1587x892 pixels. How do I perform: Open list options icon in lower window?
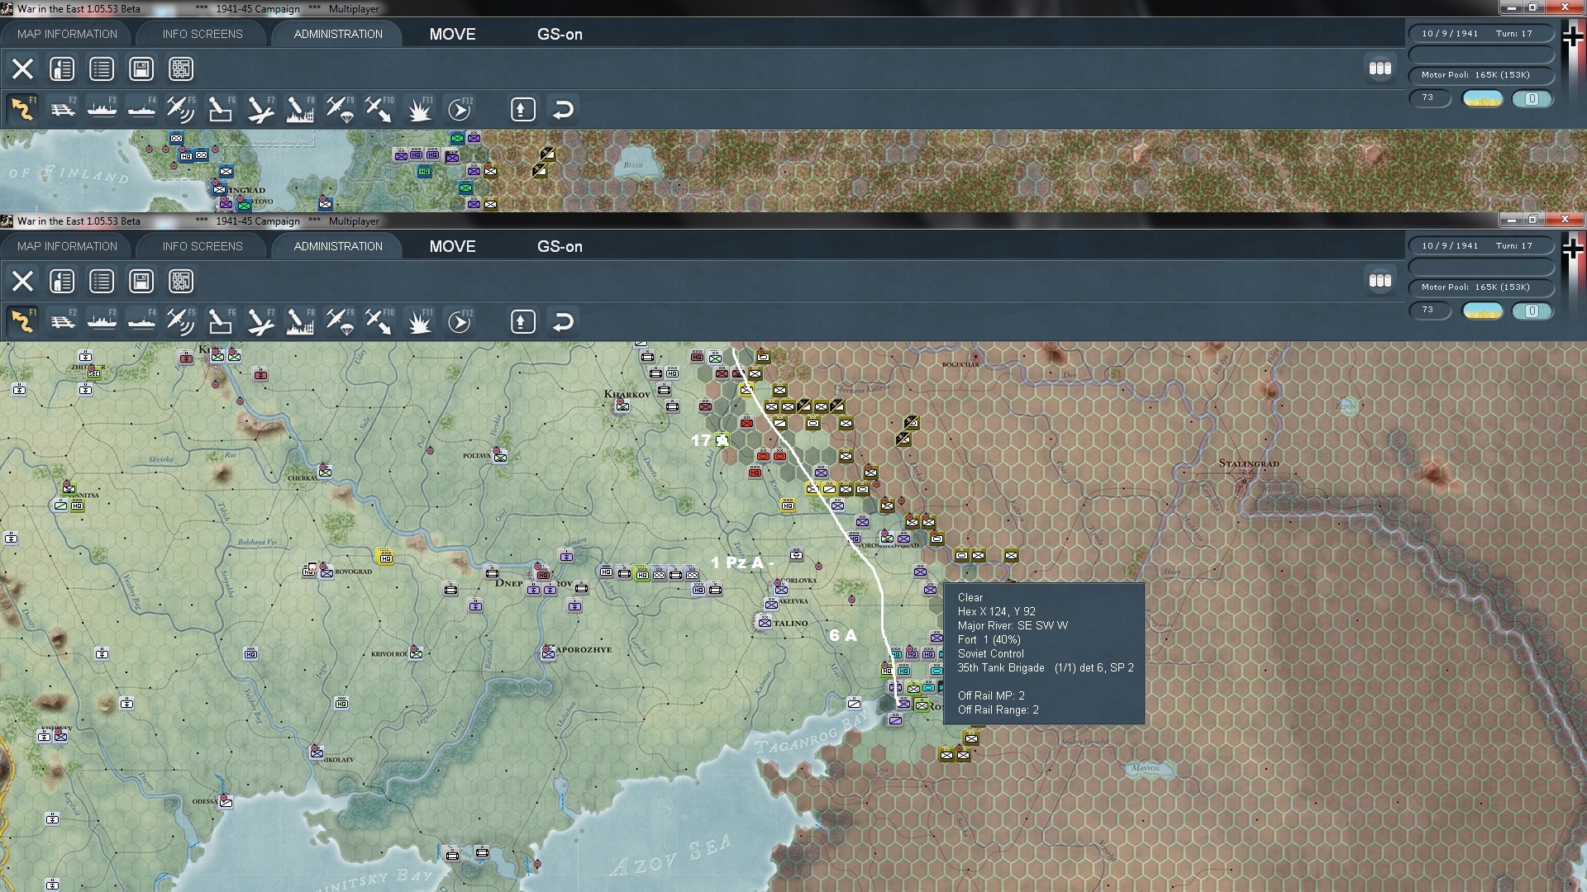102,281
